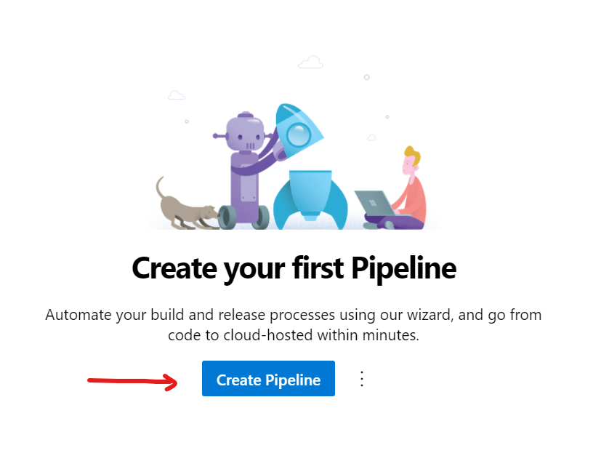Start the pipeline wizard via Create Pipeline

point(268,378)
